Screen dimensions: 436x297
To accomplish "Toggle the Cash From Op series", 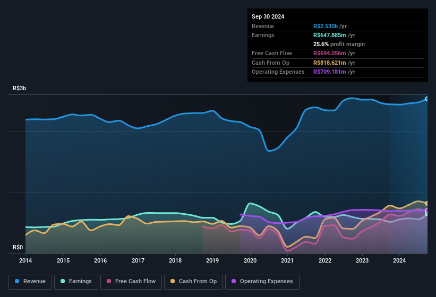I will point(193,282).
